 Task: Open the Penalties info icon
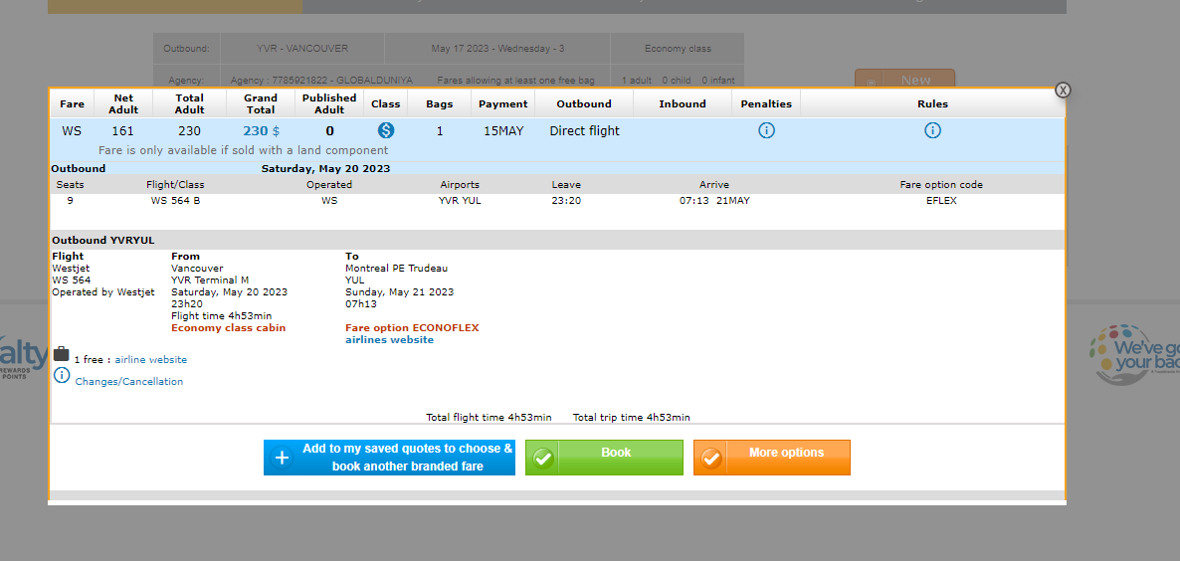pos(766,130)
